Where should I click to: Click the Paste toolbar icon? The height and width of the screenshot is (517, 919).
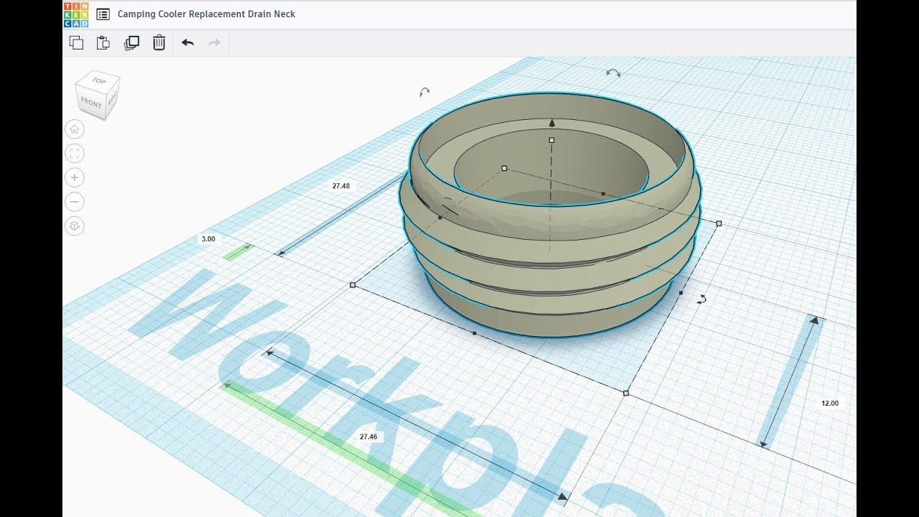(x=103, y=42)
